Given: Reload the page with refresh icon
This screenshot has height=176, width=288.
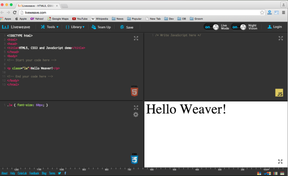Looking at the screenshot, I should click(x=14, y=13).
